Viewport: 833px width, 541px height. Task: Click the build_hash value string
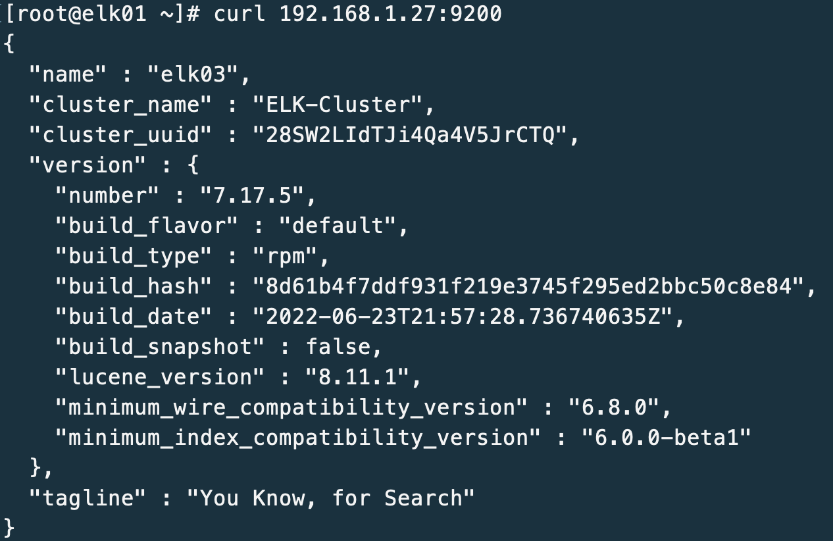[x=529, y=286]
